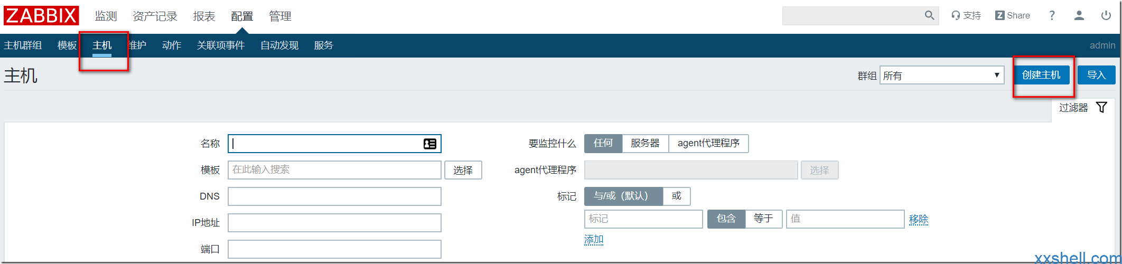Click the ZABBIX logo

(x=41, y=15)
